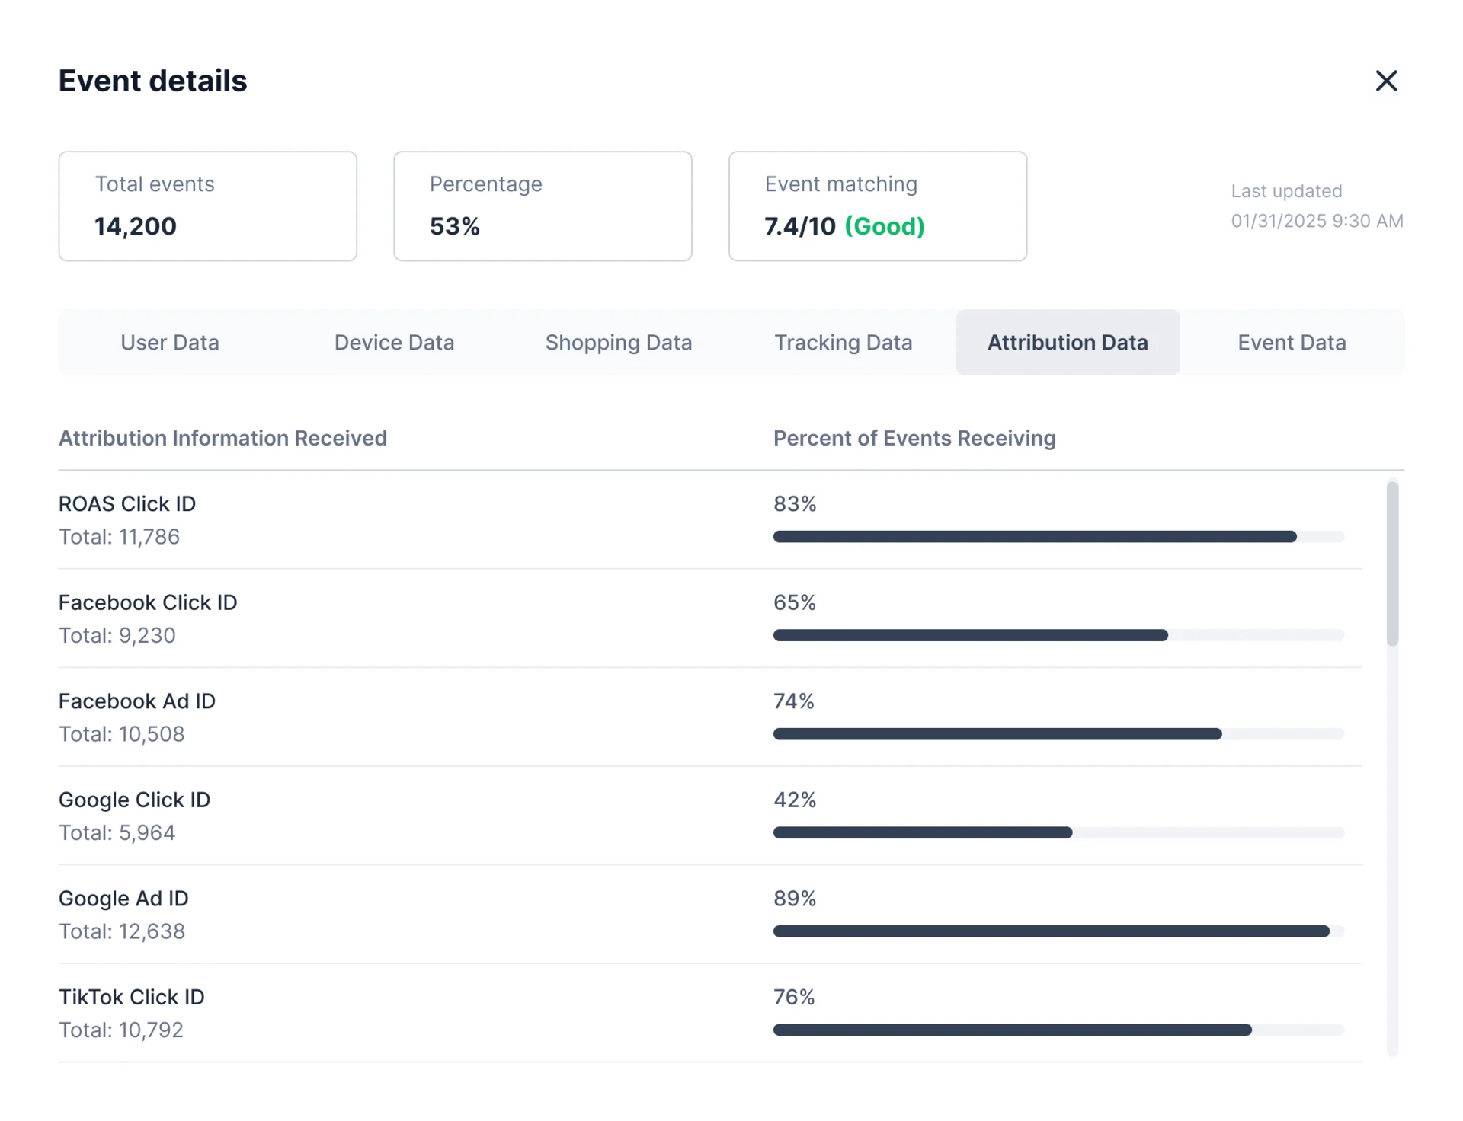Open the Device Data tab
The image size is (1463, 1121).
point(394,342)
